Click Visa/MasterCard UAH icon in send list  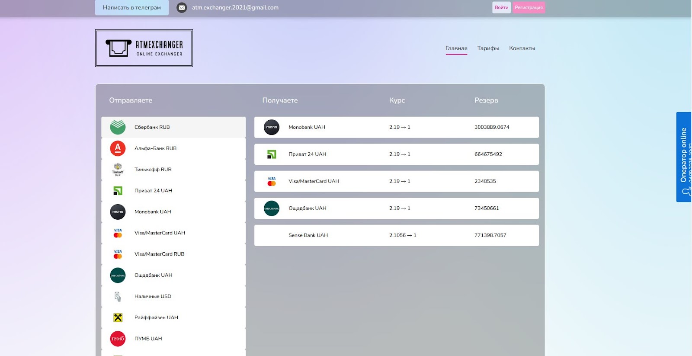tap(118, 233)
